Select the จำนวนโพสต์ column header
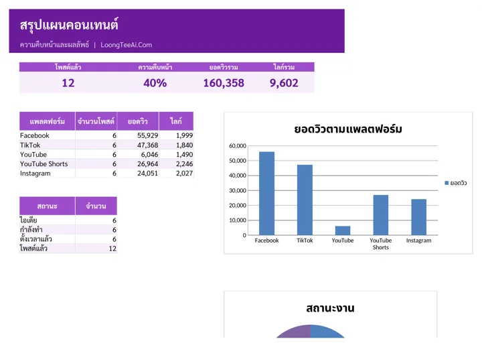 (x=96, y=121)
